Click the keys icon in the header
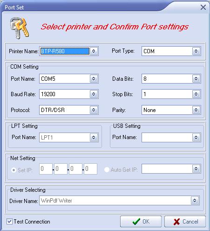This screenshot has height=231, width=210. [x=20, y=28]
